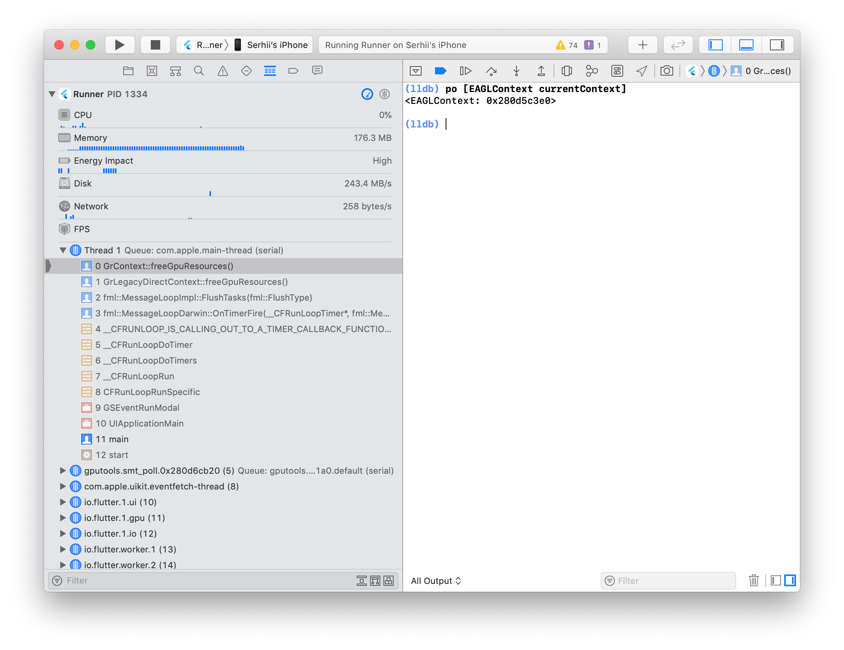Expand com.apple.uikit.eventfetch-thread
The width and height of the screenshot is (844, 650).
tap(63, 486)
